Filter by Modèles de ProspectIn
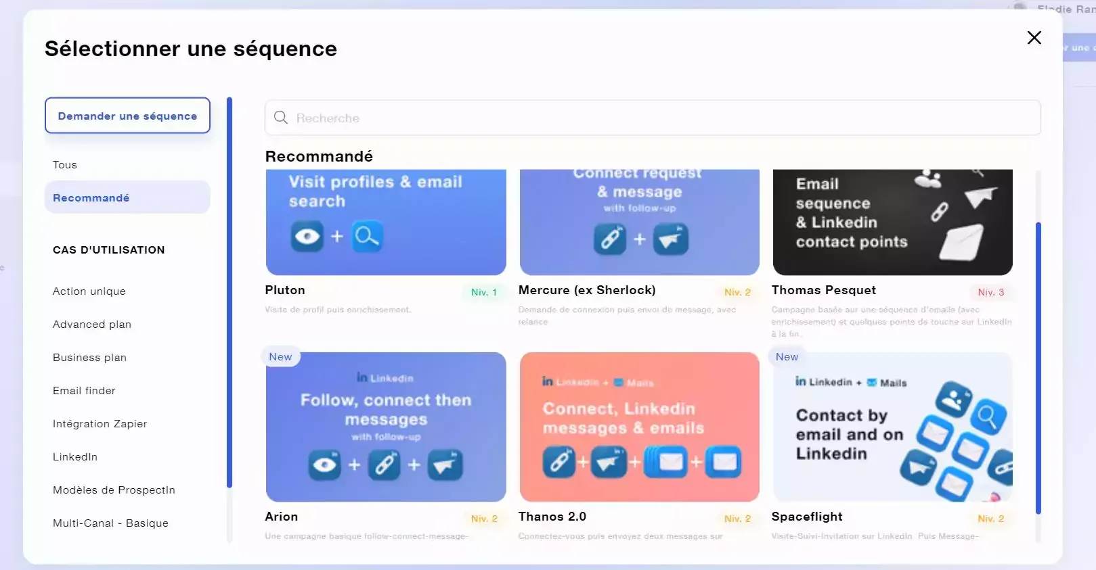Image resolution: width=1096 pixels, height=570 pixels. click(x=114, y=490)
